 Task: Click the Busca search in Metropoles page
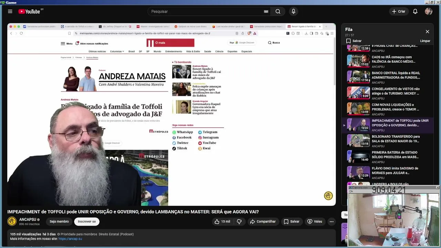click(274, 43)
